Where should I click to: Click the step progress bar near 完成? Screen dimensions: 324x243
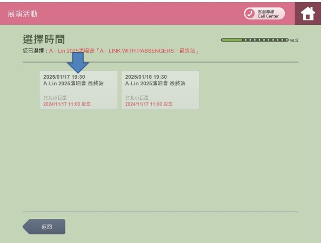[x=254, y=40]
